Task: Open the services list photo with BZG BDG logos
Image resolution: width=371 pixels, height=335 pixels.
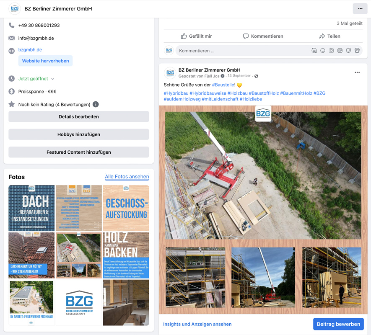Action: [79, 208]
